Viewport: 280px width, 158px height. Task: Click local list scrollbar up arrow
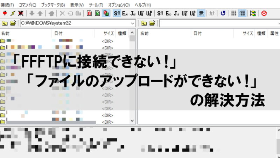[132, 33]
